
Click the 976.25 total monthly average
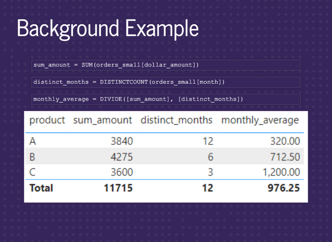pos(284,188)
